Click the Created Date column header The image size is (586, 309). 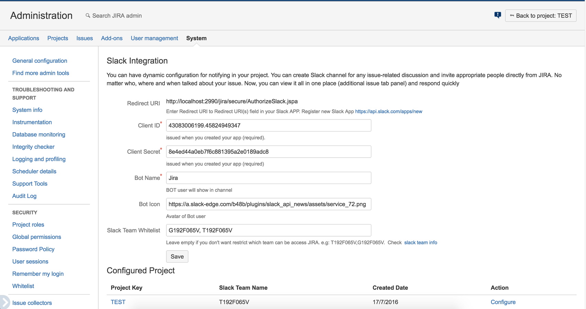(390, 288)
